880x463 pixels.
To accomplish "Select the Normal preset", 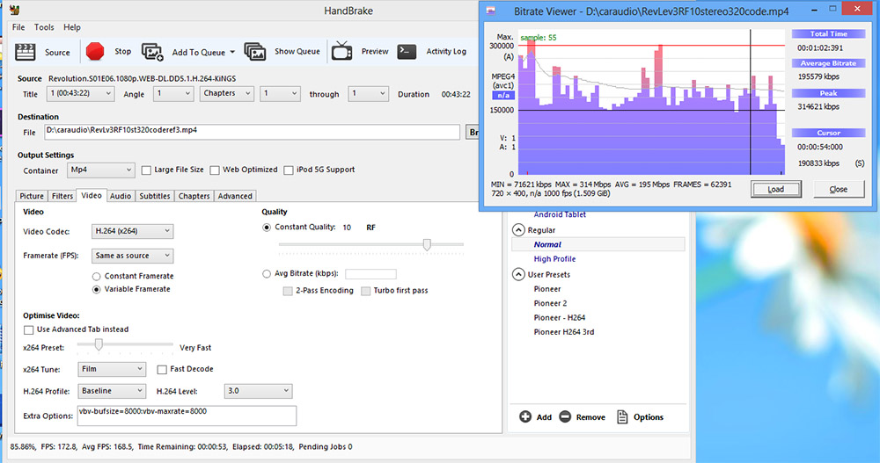I will 547,244.
